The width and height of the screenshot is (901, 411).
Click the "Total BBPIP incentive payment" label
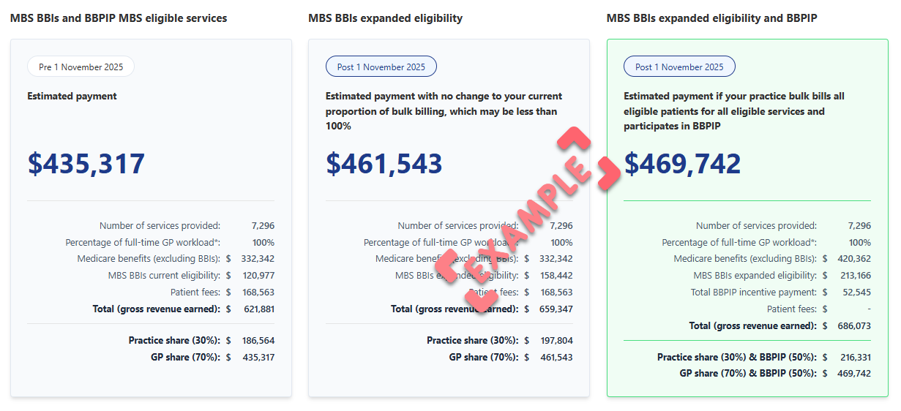pyautogui.click(x=753, y=293)
